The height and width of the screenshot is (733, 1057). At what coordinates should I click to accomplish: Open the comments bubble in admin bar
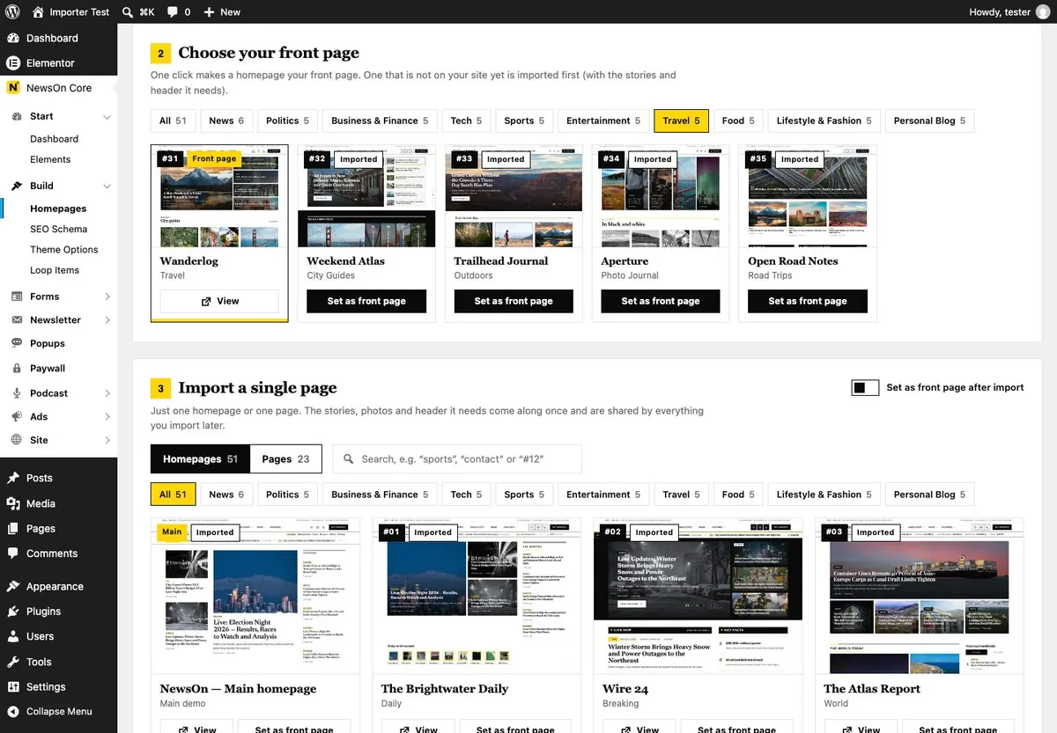coord(173,12)
